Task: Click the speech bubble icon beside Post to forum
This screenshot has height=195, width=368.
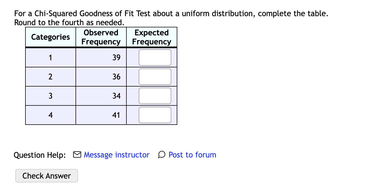Action: click(161, 154)
